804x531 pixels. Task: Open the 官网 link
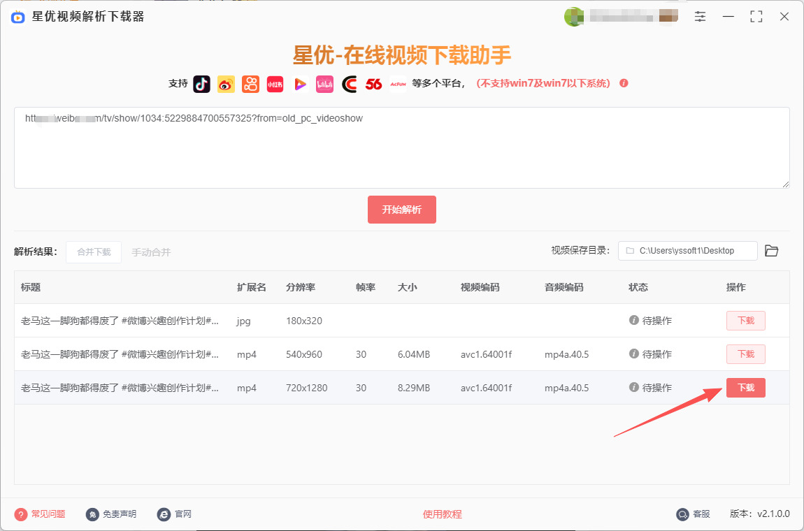pyautogui.click(x=183, y=514)
